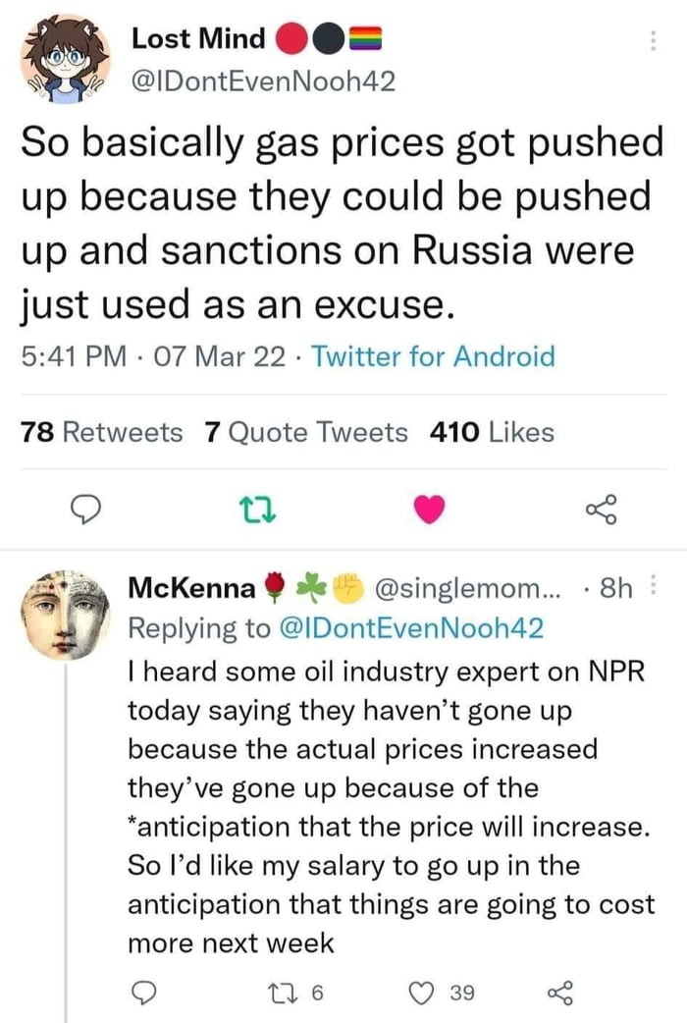Image resolution: width=687 pixels, height=1023 pixels.
Task: Open the share options for Lost Mind's tweet
Action: (x=603, y=509)
